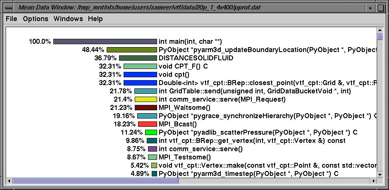Click the MPI_Testsome() function name

pos(184,157)
